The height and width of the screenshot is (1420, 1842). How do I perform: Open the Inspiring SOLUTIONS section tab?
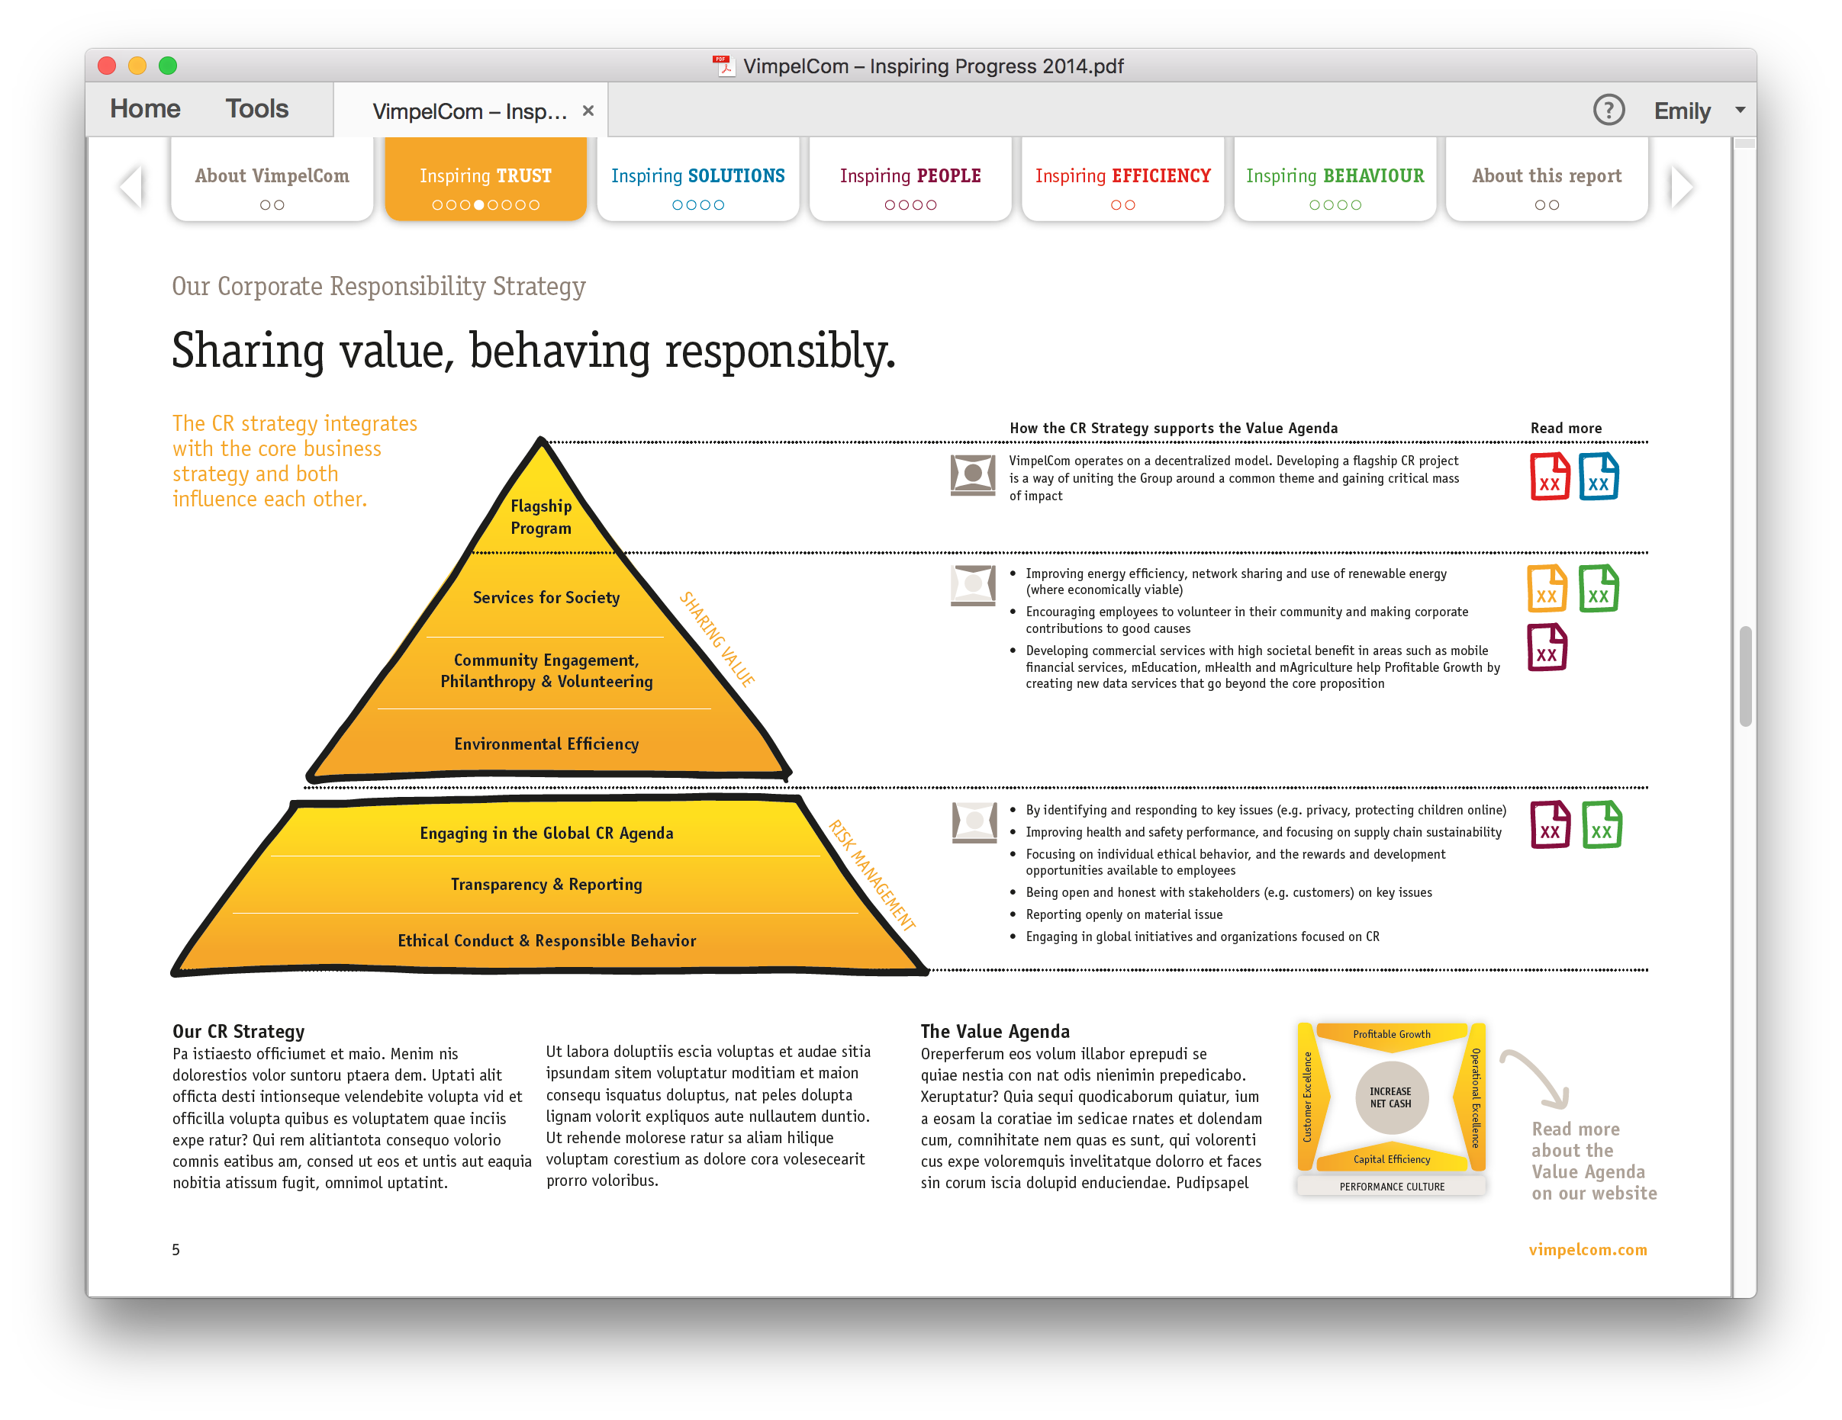point(697,180)
